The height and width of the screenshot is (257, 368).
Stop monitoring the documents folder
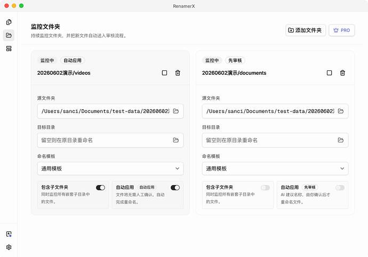click(329, 73)
